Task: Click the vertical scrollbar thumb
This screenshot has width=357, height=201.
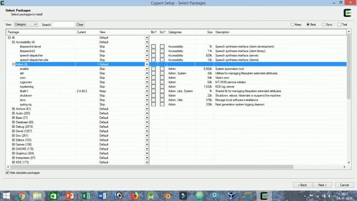Action: tap(349, 66)
